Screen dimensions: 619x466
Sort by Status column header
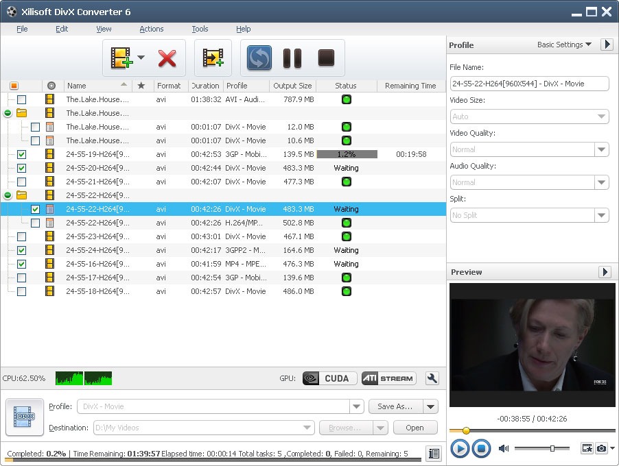[346, 86]
